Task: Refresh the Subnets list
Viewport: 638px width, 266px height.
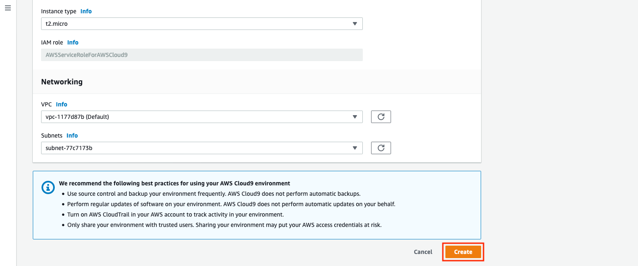Action: [381, 148]
